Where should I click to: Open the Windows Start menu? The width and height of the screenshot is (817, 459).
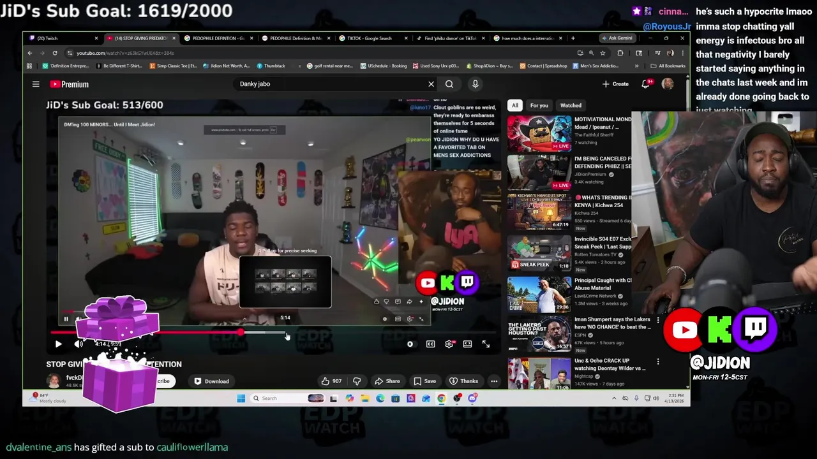pos(241,398)
